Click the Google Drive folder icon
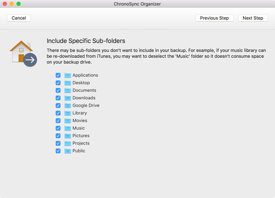The width and height of the screenshot is (275, 198). tap(68, 106)
